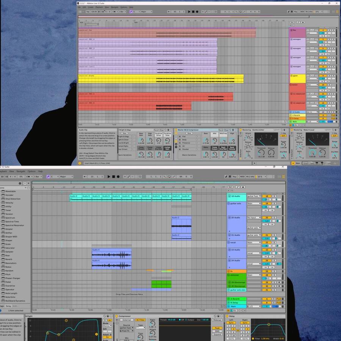The image size is (341, 341).
Task: Solo the shimmer track
Action: coord(274,275)
